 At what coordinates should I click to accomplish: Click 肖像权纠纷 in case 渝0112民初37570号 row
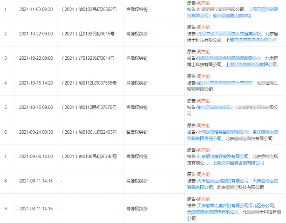click(x=137, y=107)
